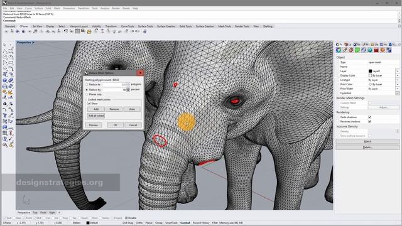
Task: Select the 'Reduce by' percent radio button
Action: pyautogui.click(x=87, y=90)
